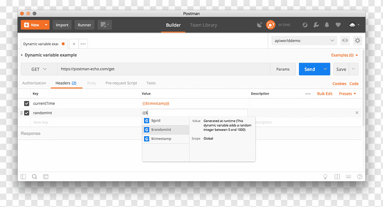Open notifications bell icon

pos(327,25)
